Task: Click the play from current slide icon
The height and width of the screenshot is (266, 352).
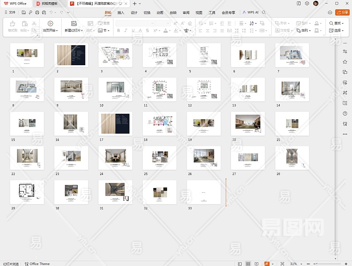Action: point(50,23)
